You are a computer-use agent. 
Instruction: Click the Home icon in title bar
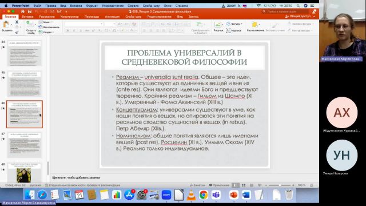tap(23, 11)
